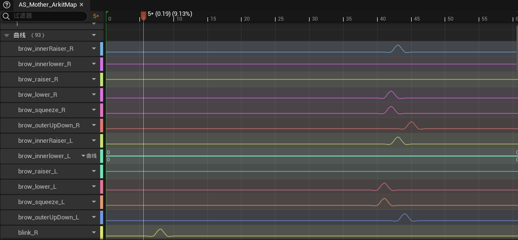Click brow_raiser_L mint color swatch
The height and width of the screenshot is (240, 518).
click(x=102, y=171)
